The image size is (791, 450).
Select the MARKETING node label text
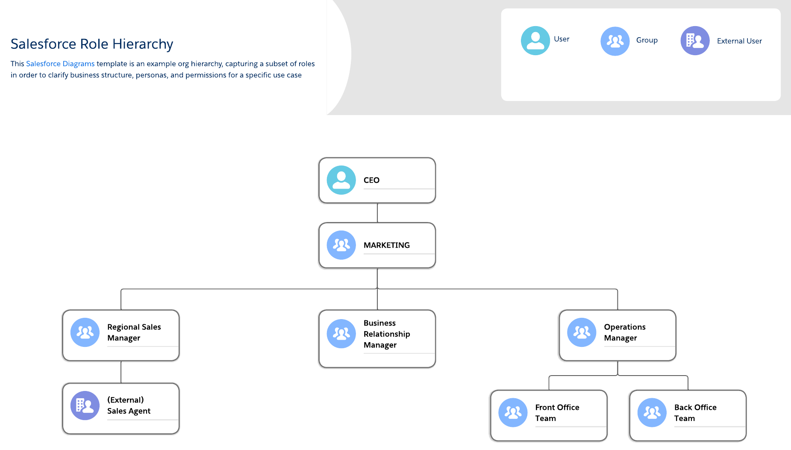(x=386, y=245)
